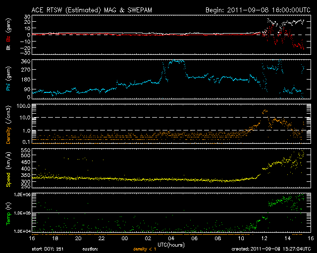Click the '500' speed tick label
Viewport: 317px width, 253px height.
[x=26, y=155]
